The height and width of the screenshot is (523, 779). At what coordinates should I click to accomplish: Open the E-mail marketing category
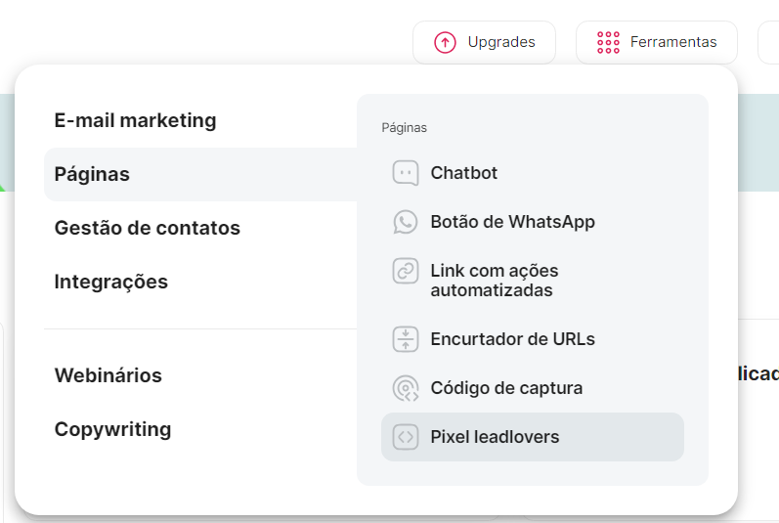[135, 121]
